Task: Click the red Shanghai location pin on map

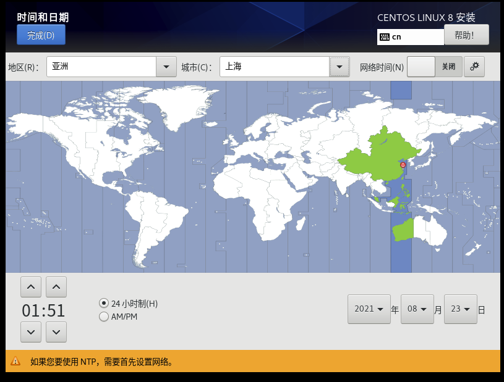Action: click(x=403, y=165)
